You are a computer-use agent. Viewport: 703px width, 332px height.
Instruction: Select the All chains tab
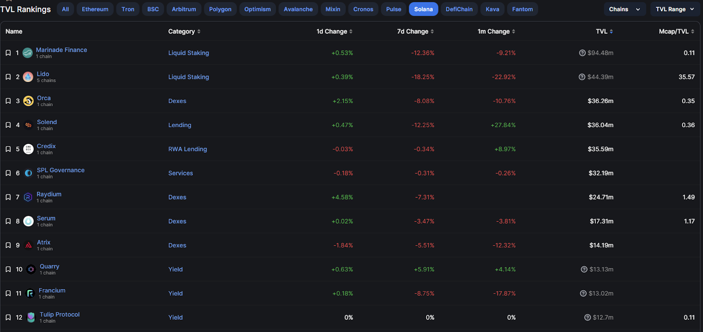click(x=65, y=9)
